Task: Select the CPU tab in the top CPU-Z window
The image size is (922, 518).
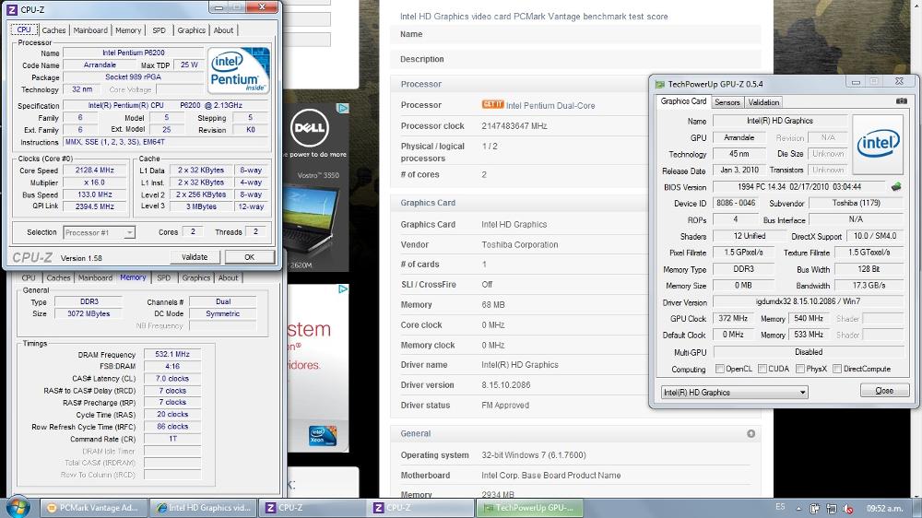Action: (24, 29)
